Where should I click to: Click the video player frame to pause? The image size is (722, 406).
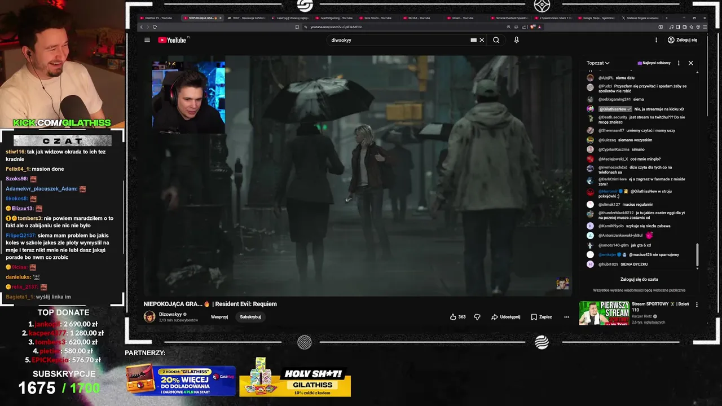358,175
